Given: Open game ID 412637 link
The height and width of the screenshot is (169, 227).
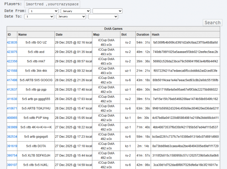Looking at the screenshot, I should [12, 90].
